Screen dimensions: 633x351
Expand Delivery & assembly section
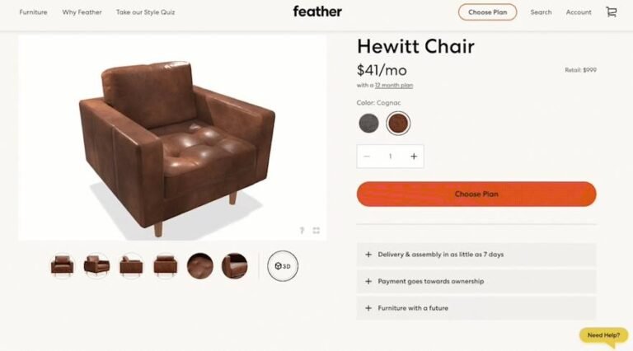tap(476, 255)
